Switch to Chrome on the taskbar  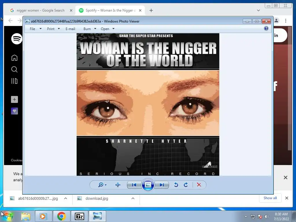point(61,216)
